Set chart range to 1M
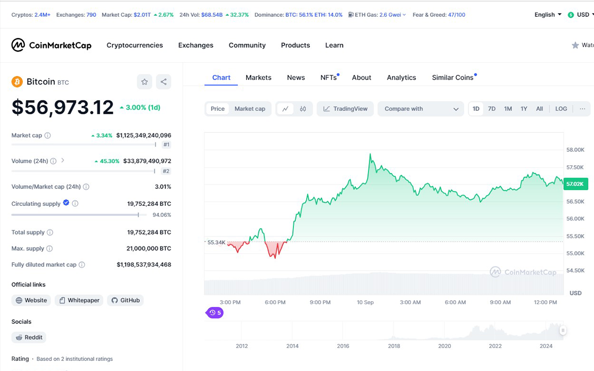Screen dimensions: 594x371 tap(508, 109)
